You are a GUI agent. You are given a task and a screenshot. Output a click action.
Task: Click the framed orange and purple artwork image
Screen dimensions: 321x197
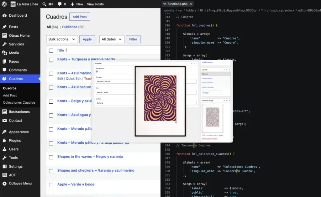(x=160, y=101)
